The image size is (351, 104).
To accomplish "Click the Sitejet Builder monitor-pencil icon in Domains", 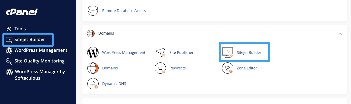I will pyautogui.click(x=228, y=53).
